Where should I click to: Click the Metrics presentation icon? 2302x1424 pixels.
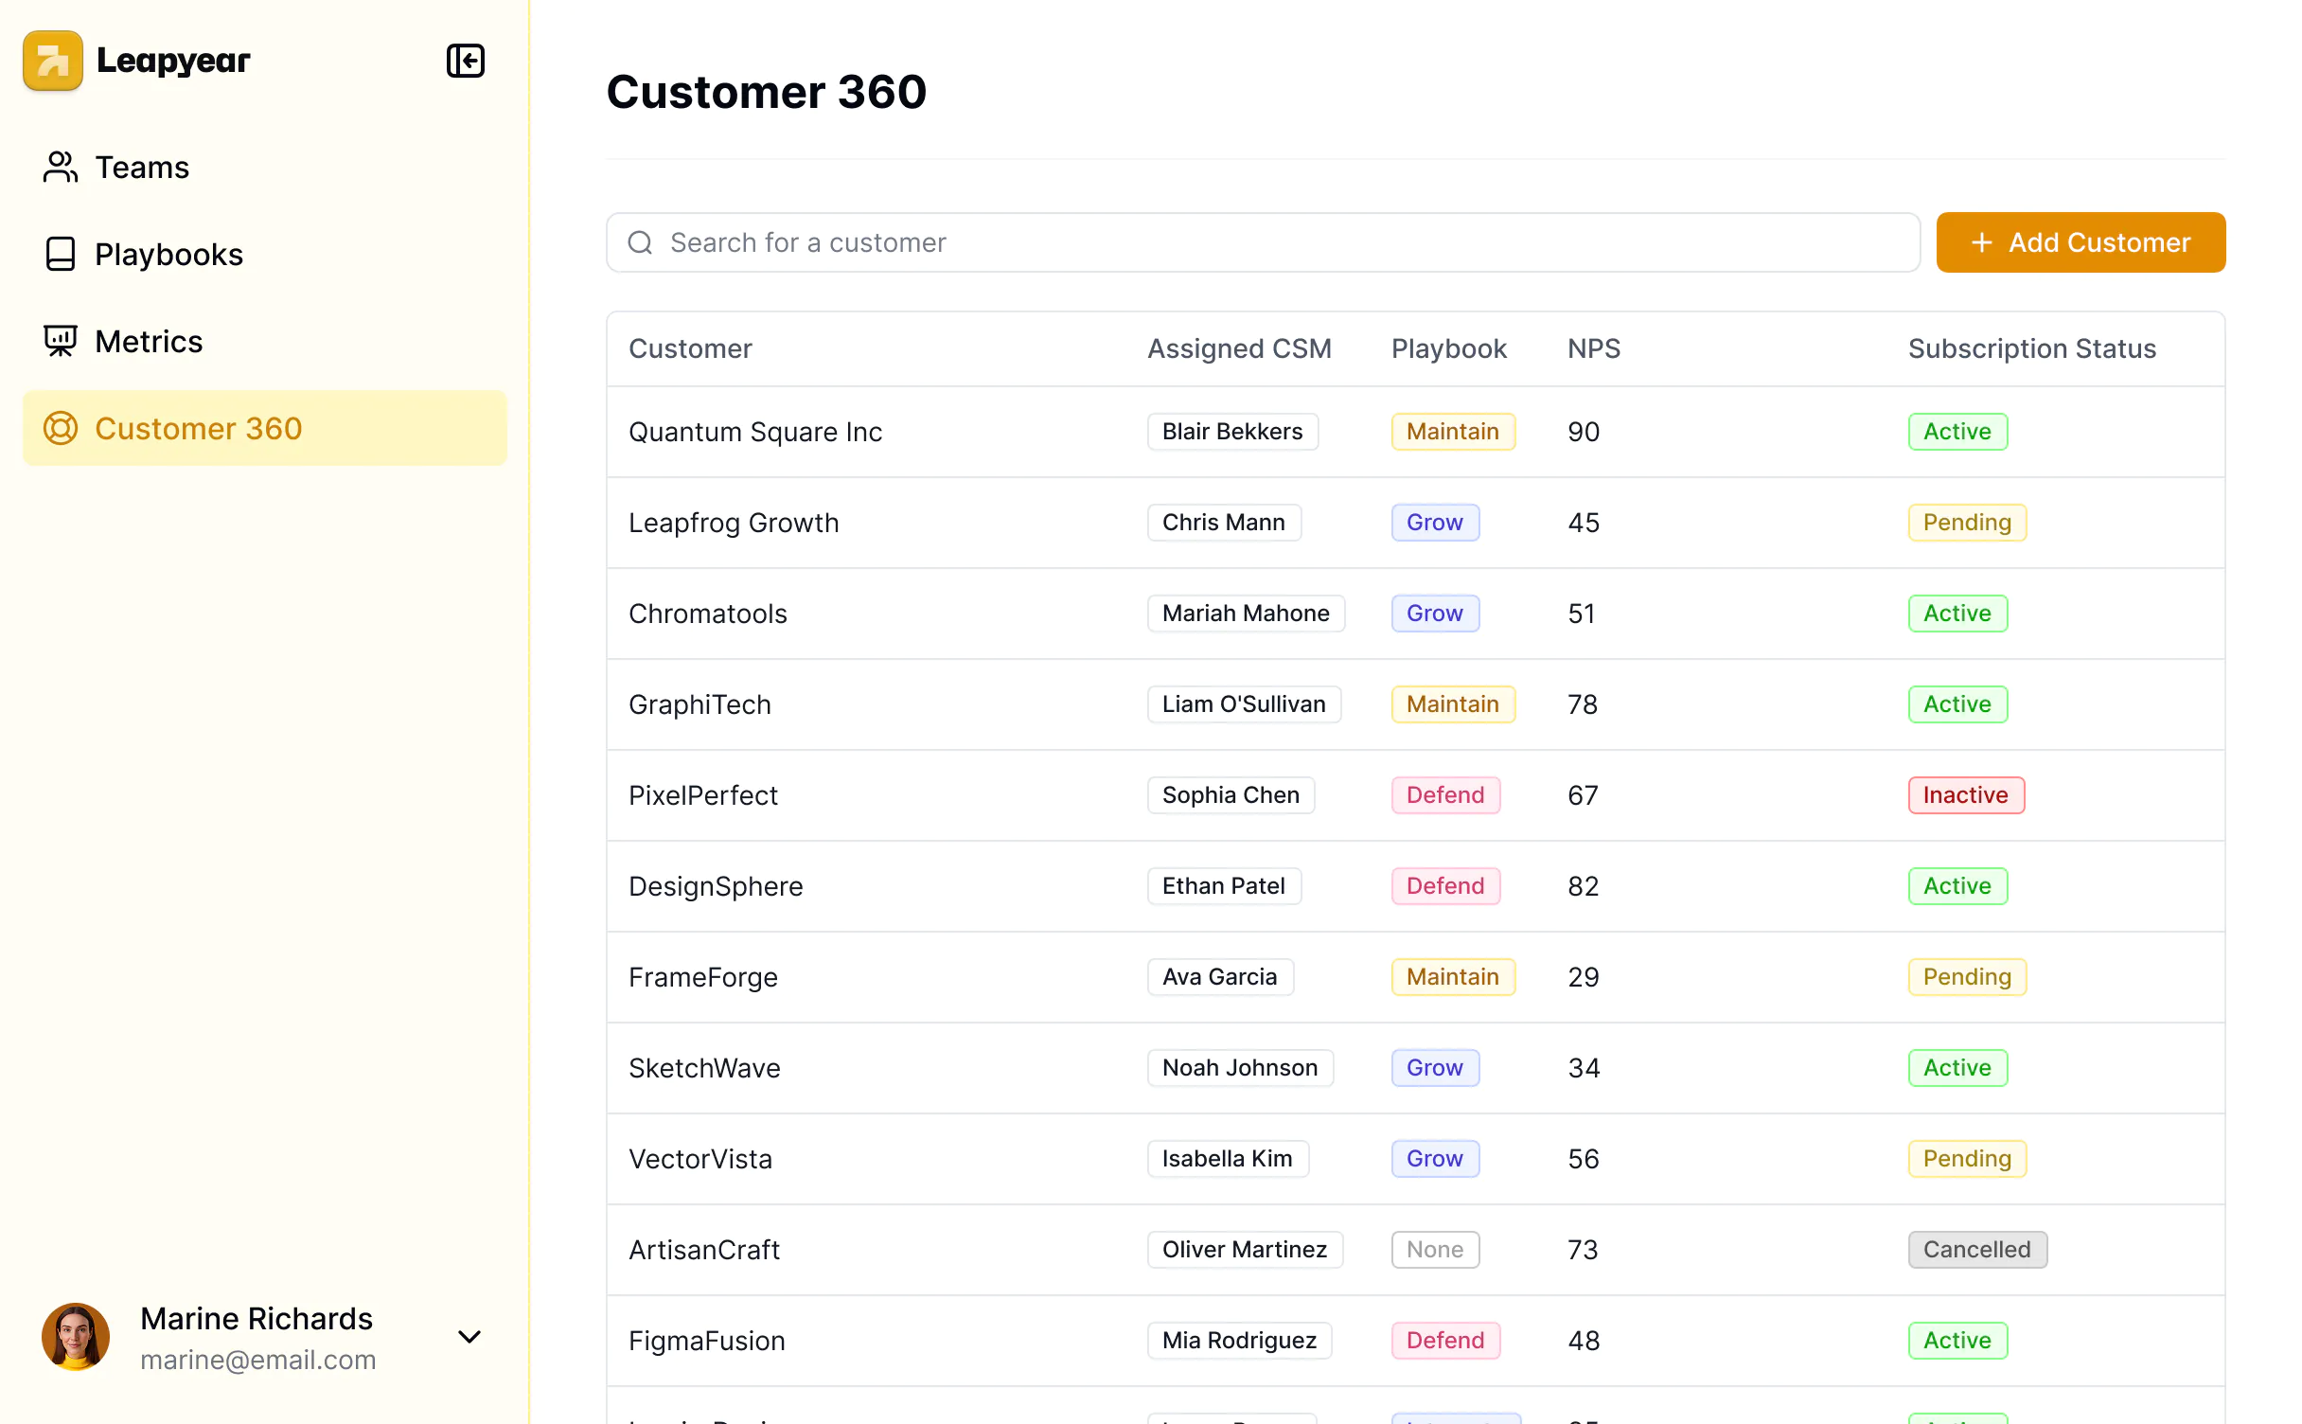pos(61,342)
